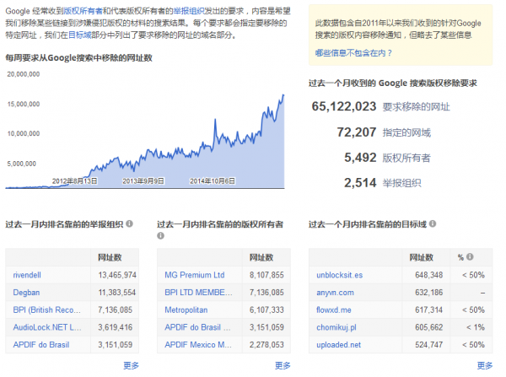Screen dimensions: 506x377
Task: Open 哪些信息不包含在内? link
Action: coord(353,53)
